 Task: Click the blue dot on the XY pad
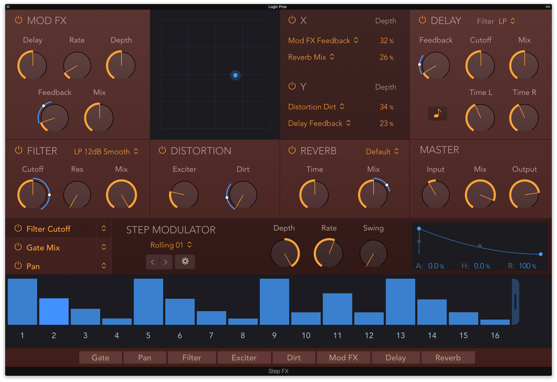click(x=235, y=76)
